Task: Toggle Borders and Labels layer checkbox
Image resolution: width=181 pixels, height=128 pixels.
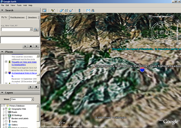Action: pos(6,118)
